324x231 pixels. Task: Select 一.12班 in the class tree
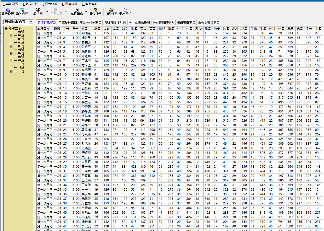(19, 71)
